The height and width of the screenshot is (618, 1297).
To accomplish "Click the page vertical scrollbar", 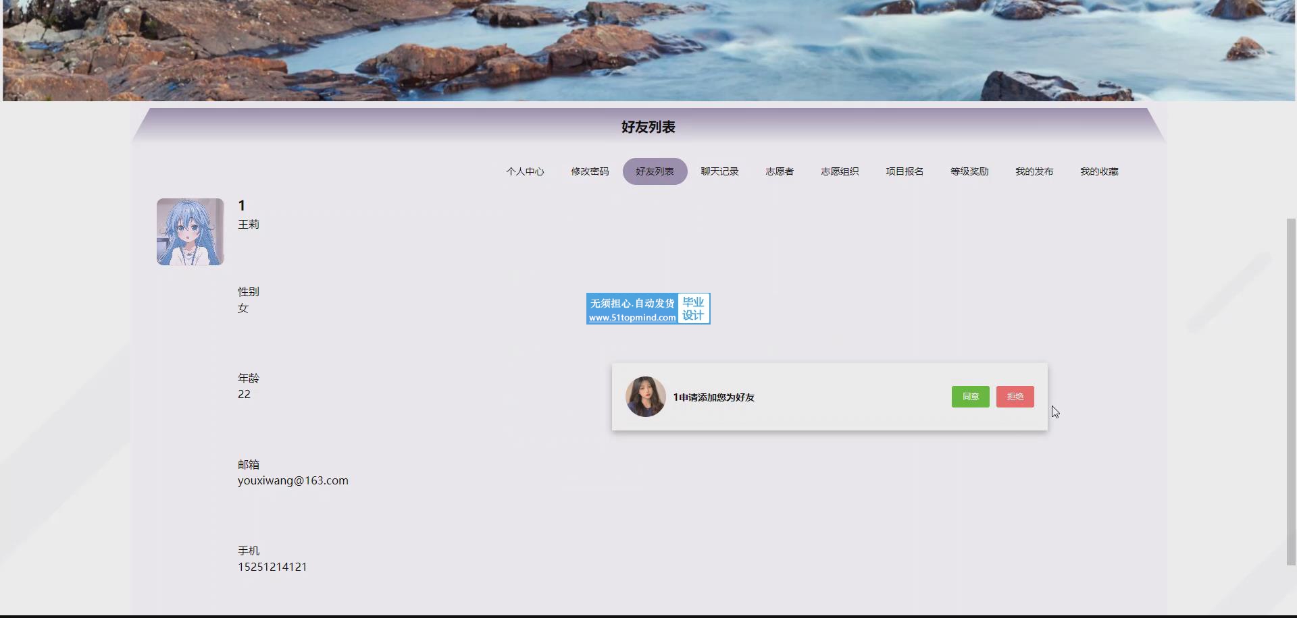I will [1291, 391].
